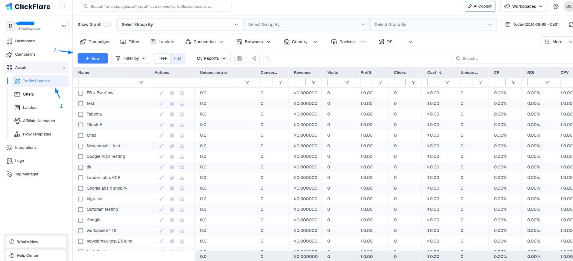Screen dimensions: 573x261
Task: Expand the My Reports dropdown
Action: 212,58
